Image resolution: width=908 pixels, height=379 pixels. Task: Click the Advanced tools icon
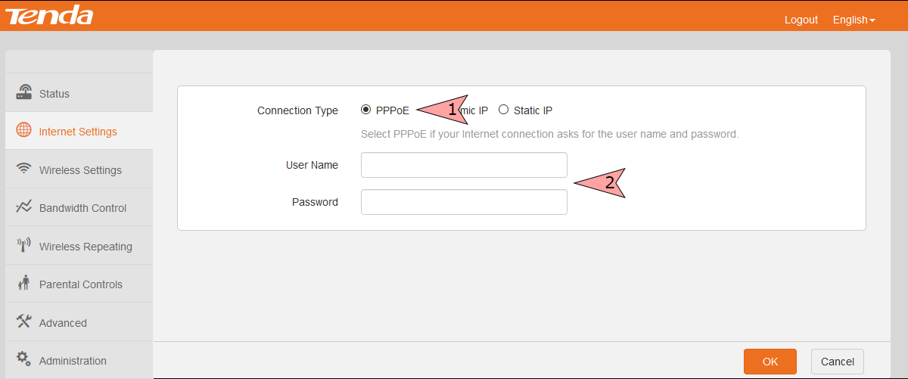click(24, 322)
